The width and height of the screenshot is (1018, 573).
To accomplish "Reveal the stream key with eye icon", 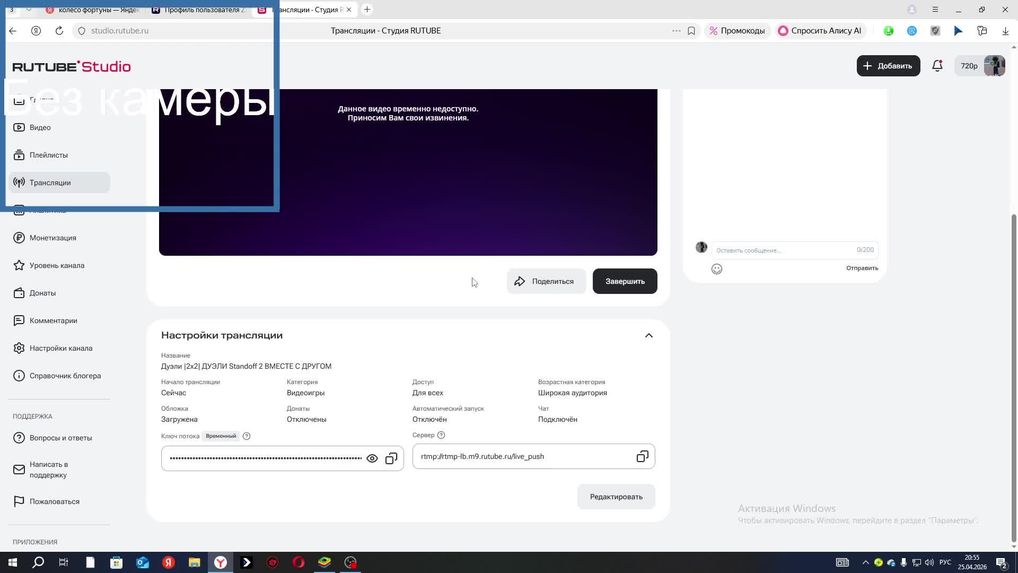I will [x=372, y=458].
